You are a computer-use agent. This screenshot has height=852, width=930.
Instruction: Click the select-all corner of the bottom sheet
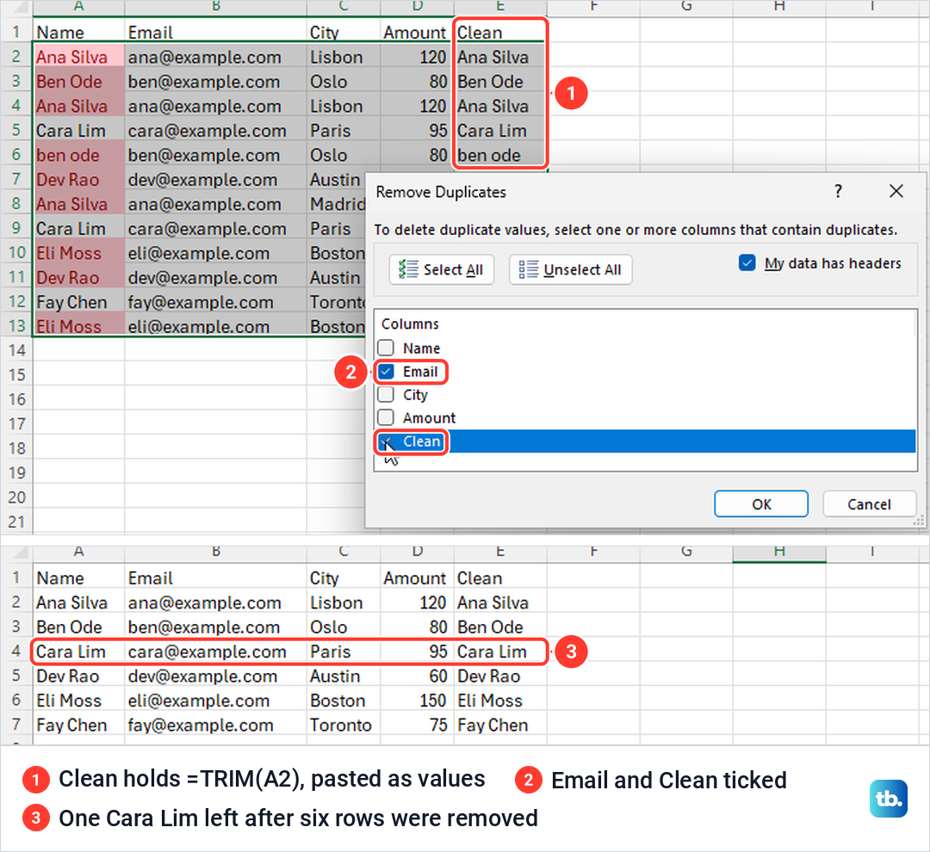[16, 553]
